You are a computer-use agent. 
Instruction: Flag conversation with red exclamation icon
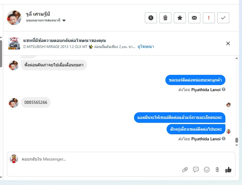point(209,18)
